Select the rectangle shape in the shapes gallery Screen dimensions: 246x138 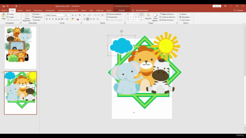[x=136, y=15]
